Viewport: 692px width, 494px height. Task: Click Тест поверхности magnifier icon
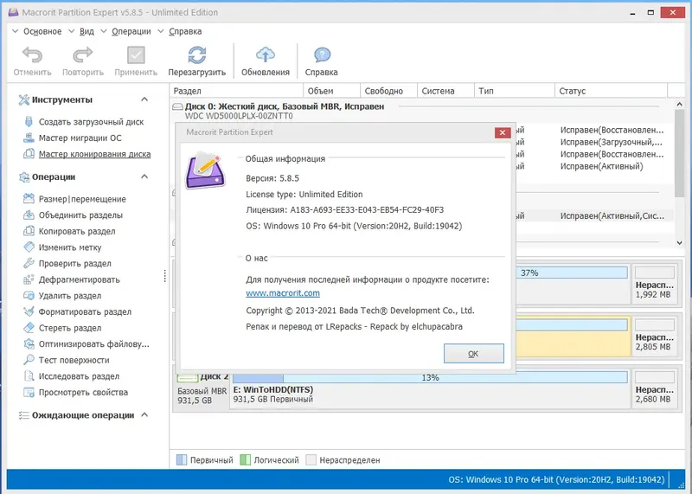click(x=29, y=360)
